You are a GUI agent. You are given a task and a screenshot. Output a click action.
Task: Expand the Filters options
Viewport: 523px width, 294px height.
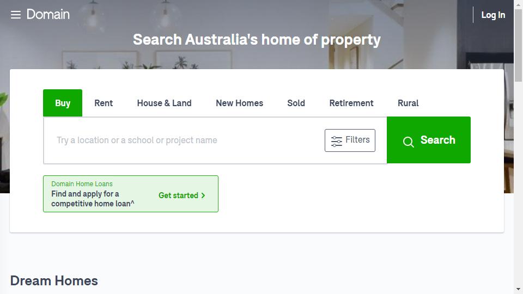pyautogui.click(x=350, y=140)
